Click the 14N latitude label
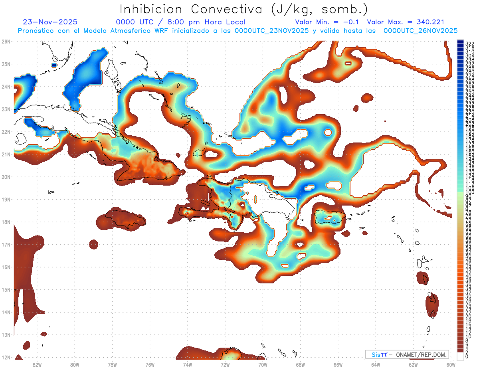This screenshot has height=370, width=479. pyautogui.click(x=6, y=312)
